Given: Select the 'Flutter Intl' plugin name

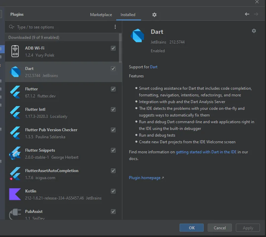Looking at the screenshot, I should click(x=35, y=109).
